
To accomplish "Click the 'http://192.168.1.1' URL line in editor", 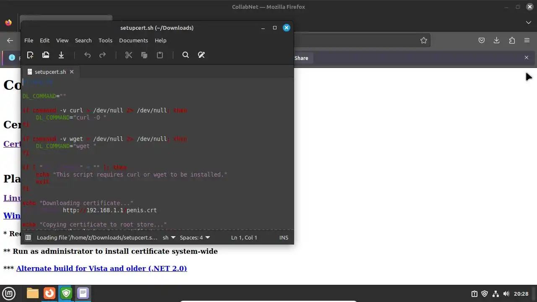I will coord(110,210).
